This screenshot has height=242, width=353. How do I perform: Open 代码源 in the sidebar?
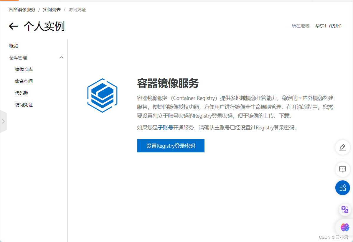click(22, 93)
